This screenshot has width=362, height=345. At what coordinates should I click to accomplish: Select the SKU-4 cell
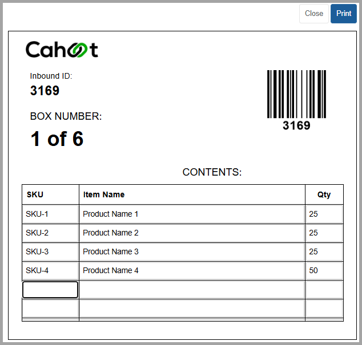click(50, 270)
